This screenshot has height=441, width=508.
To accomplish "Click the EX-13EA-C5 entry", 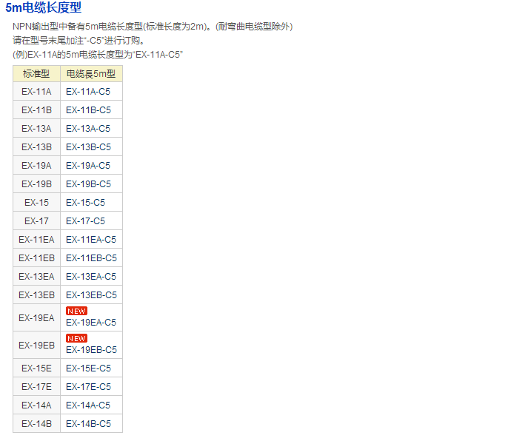I will click(91, 277).
